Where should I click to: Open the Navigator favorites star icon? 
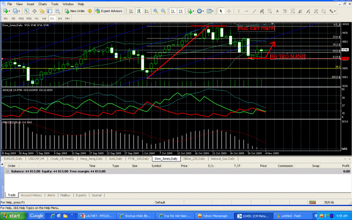(42, 11)
